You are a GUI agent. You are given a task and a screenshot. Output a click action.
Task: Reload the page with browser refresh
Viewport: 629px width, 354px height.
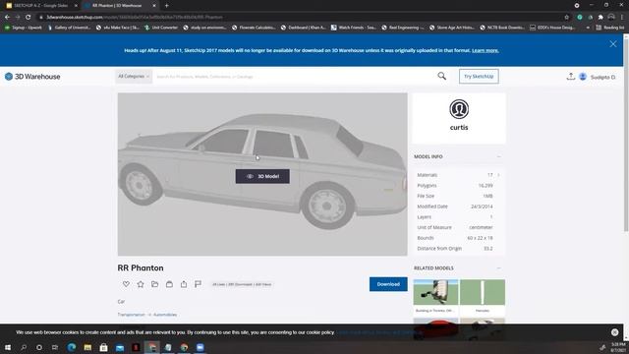coord(29,18)
